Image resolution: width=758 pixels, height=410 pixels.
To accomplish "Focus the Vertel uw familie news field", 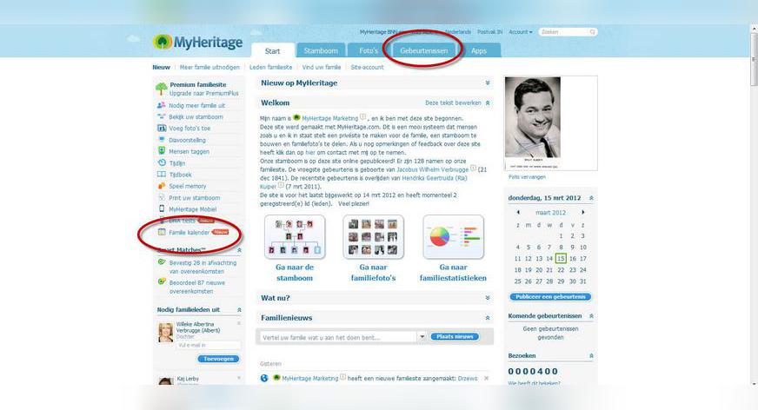I will [x=338, y=337].
